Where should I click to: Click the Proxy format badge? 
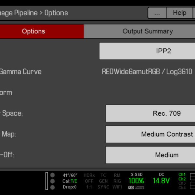[x=139, y=188]
